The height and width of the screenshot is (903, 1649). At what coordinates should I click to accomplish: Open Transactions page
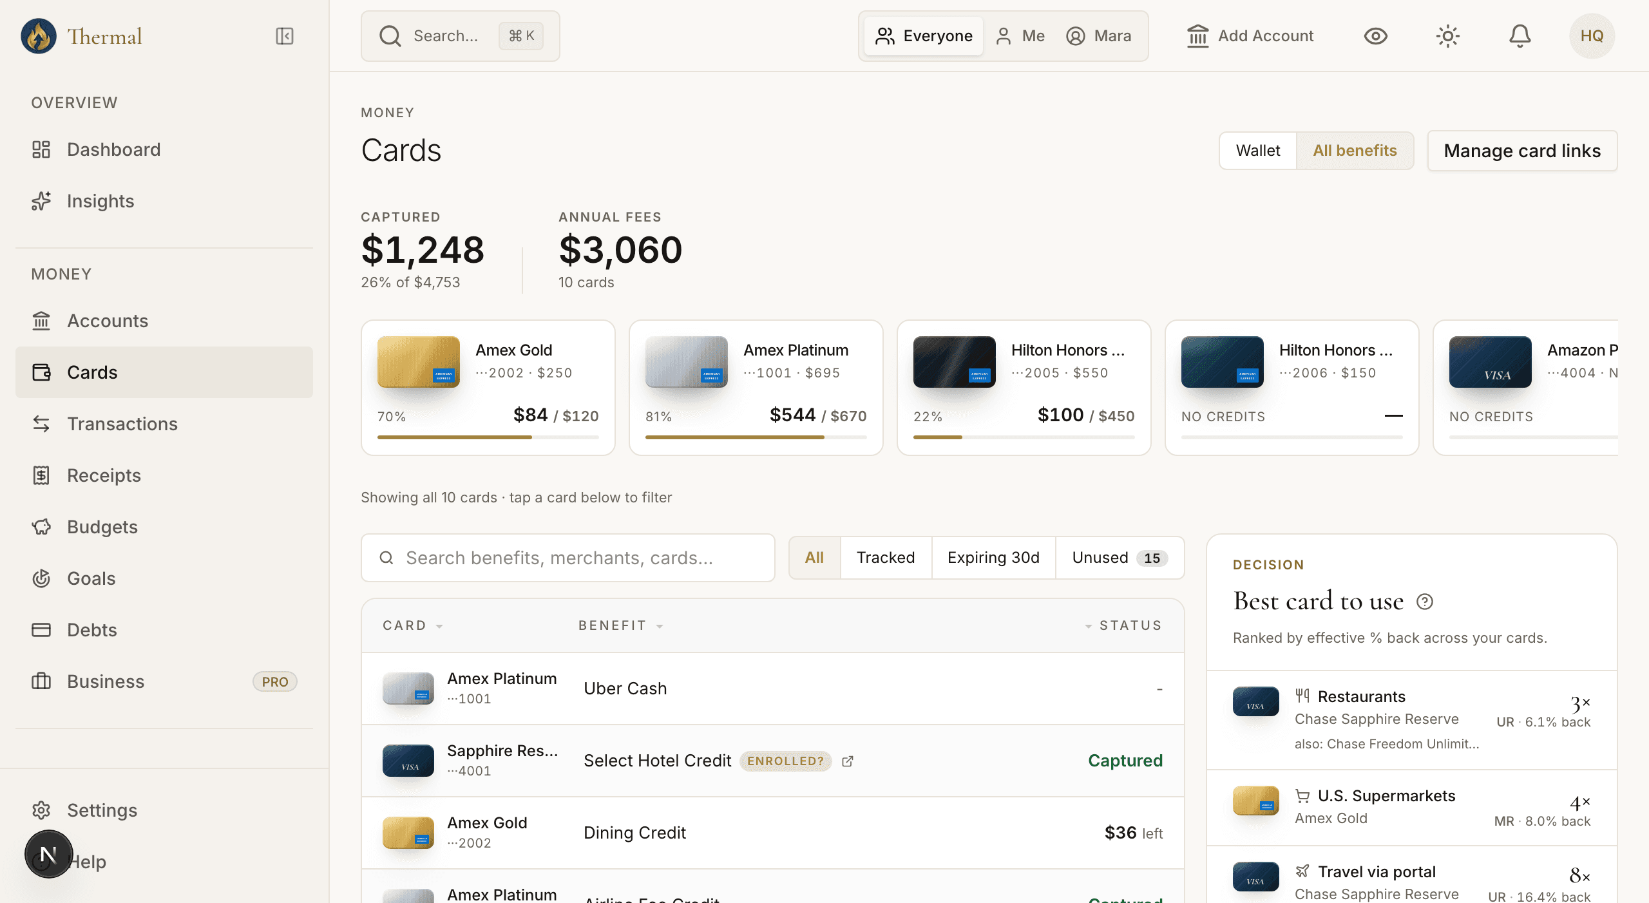tap(164, 424)
